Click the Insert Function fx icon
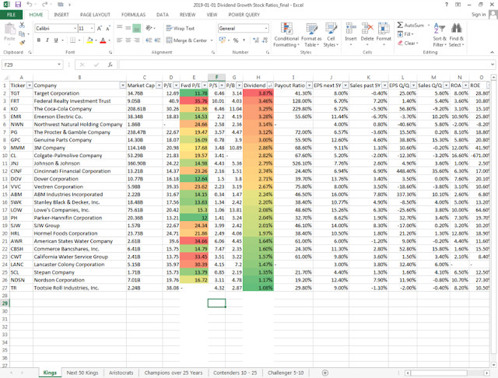Screen dimensions: 498x378 click(x=110, y=65)
